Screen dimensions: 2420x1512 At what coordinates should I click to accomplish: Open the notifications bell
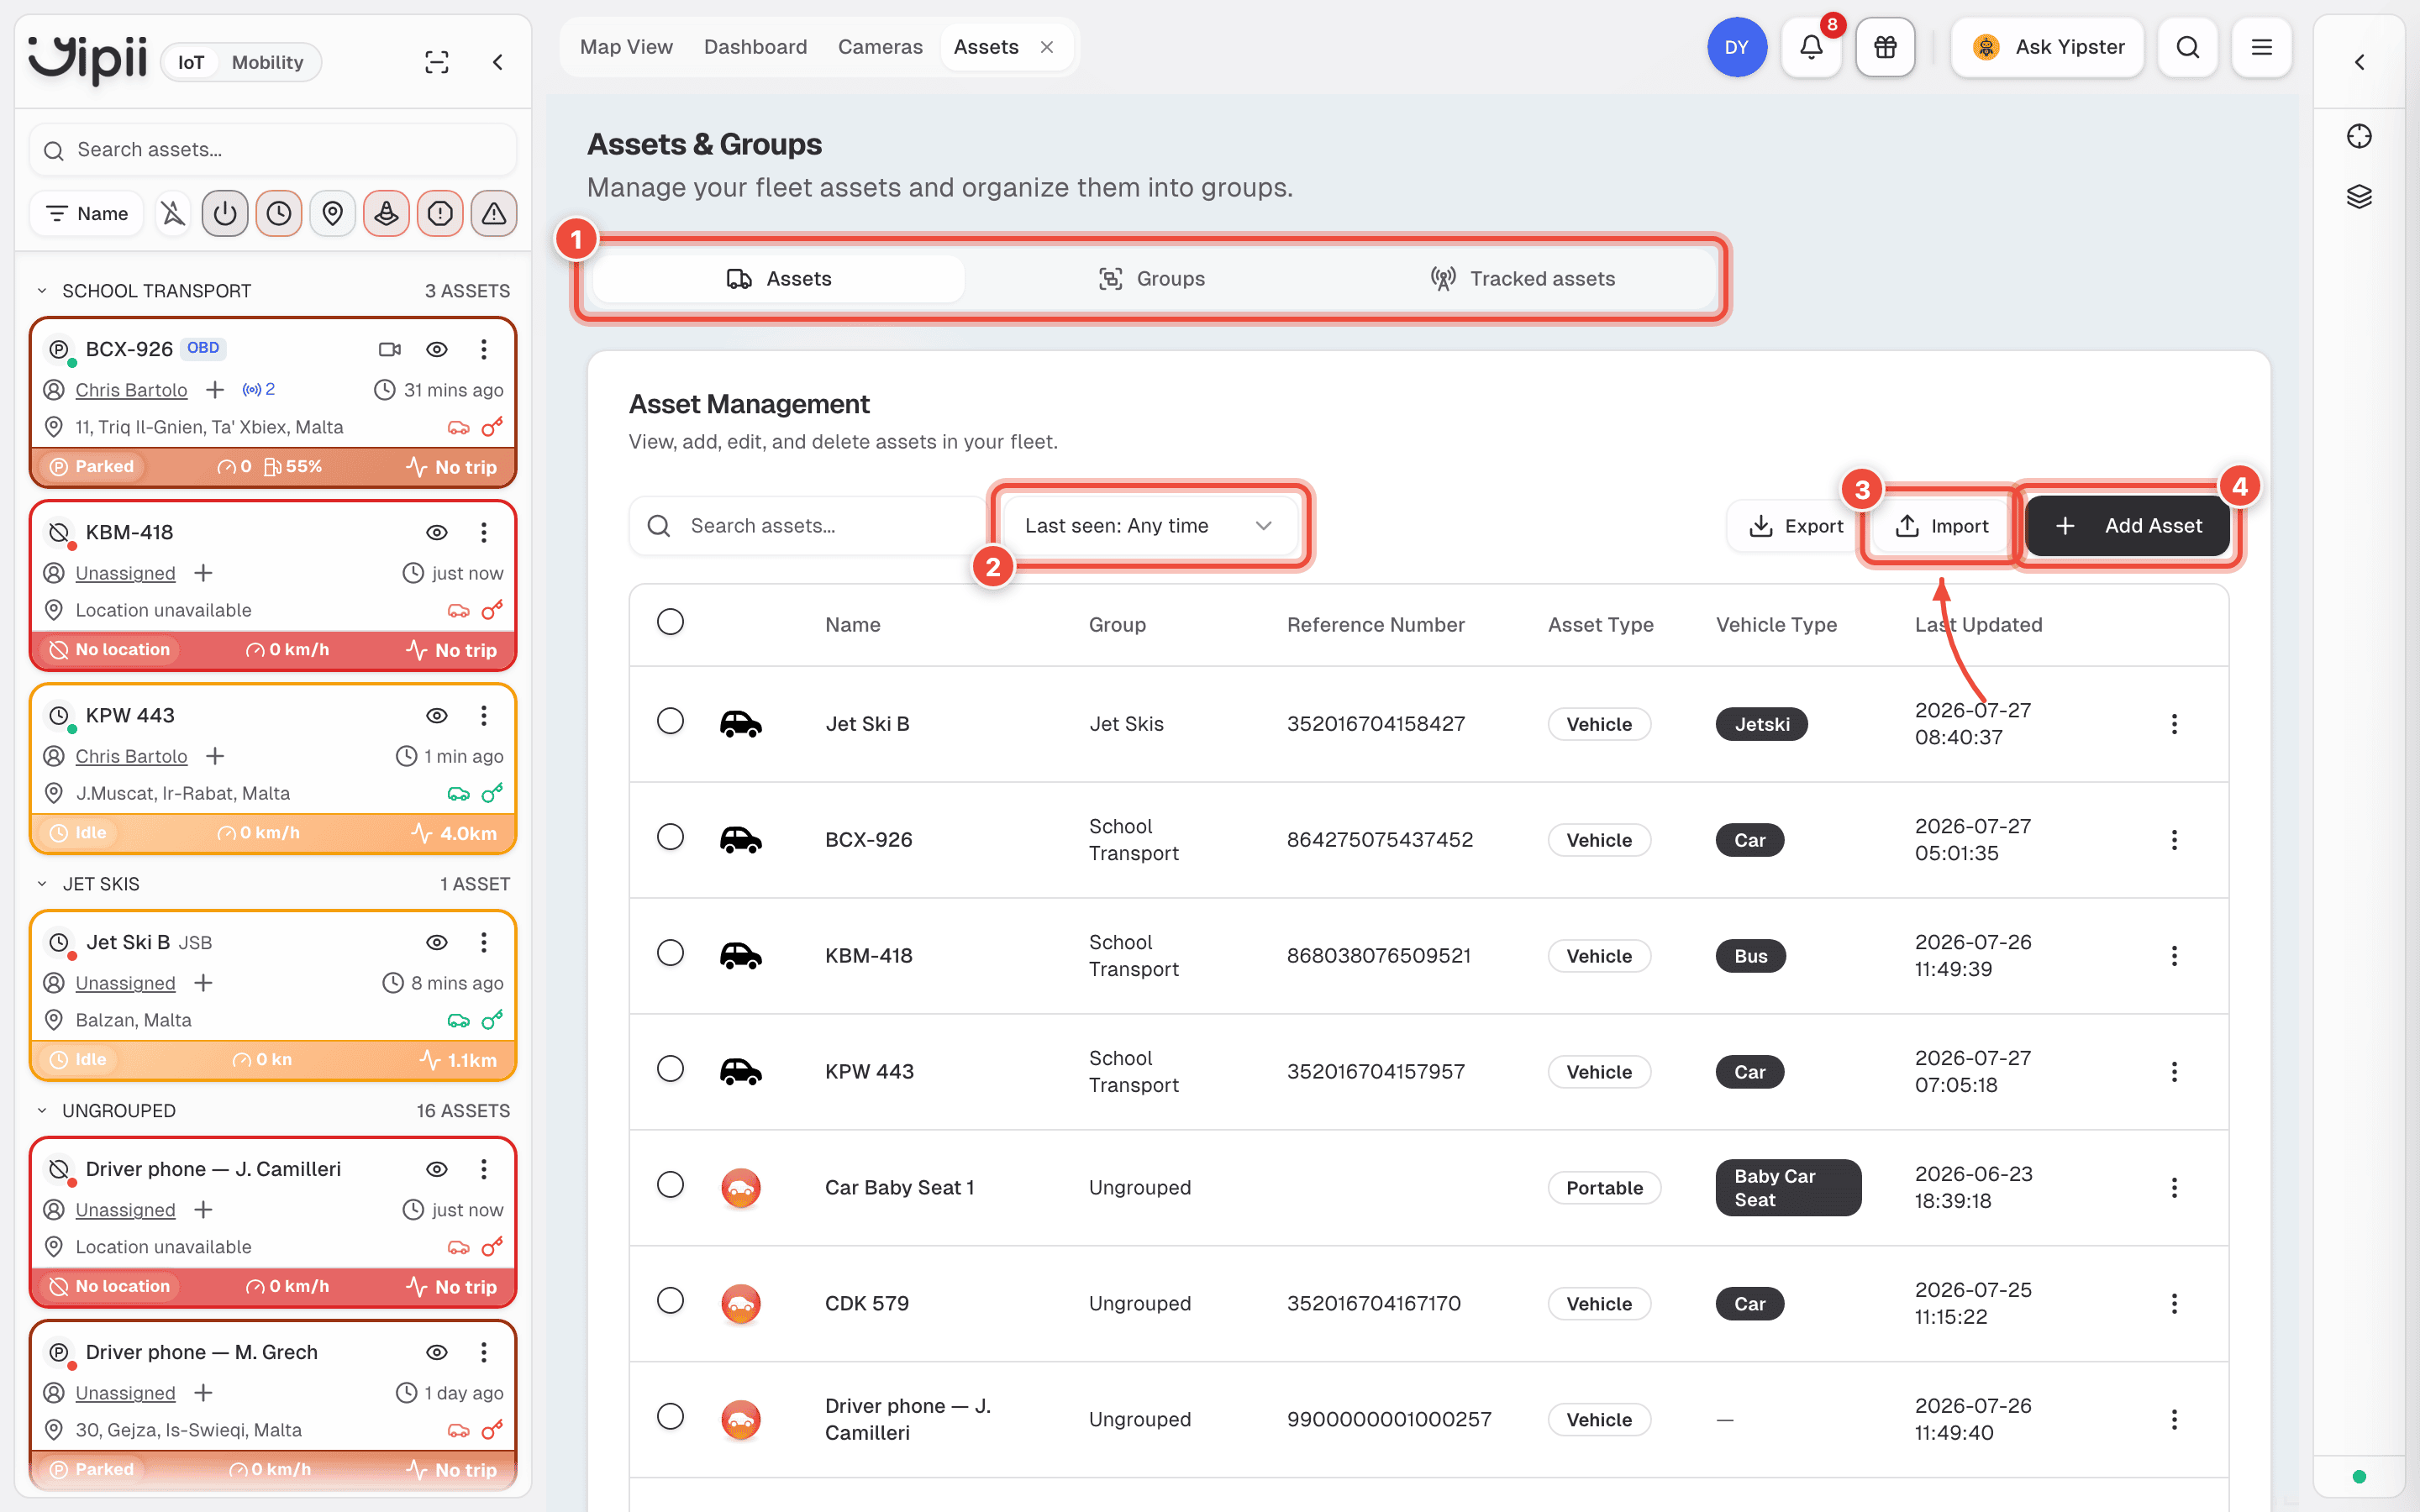(1811, 47)
